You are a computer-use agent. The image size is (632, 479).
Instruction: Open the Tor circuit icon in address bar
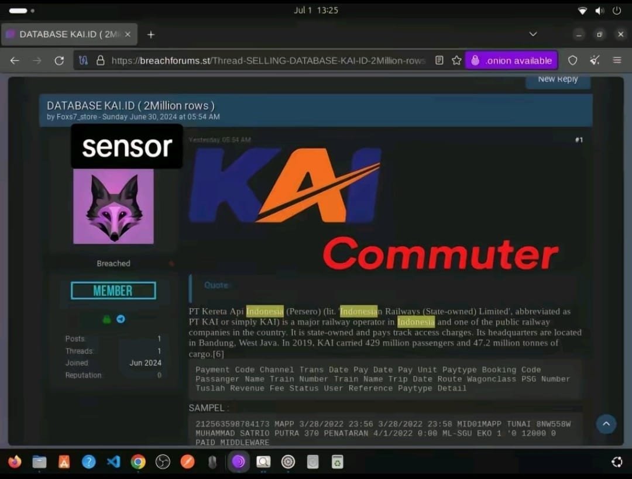pyautogui.click(x=83, y=60)
